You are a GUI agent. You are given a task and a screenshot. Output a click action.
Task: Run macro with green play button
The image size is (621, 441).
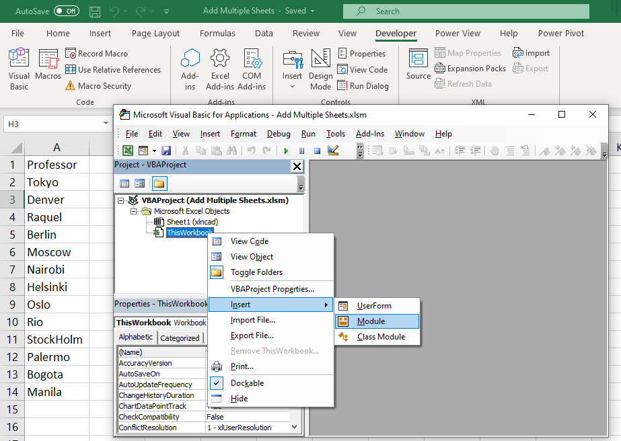click(x=286, y=151)
